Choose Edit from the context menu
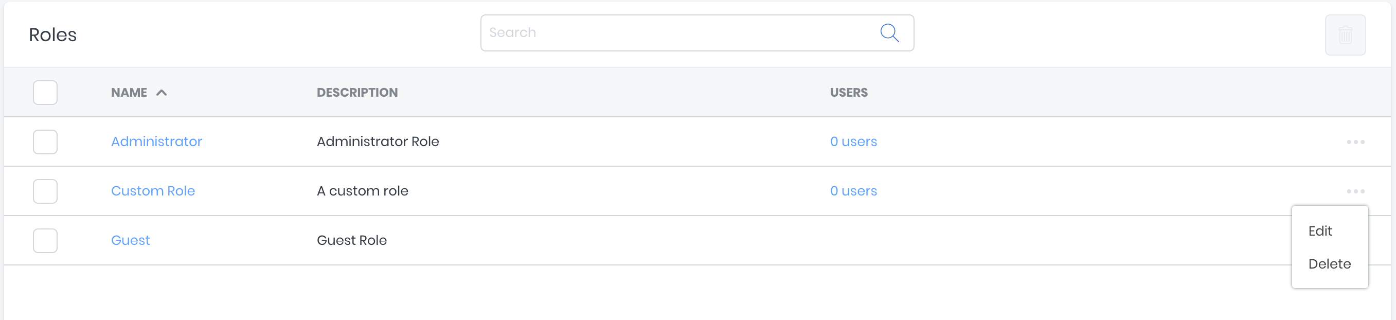Image resolution: width=1396 pixels, height=320 pixels. click(x=1319, y=231)
